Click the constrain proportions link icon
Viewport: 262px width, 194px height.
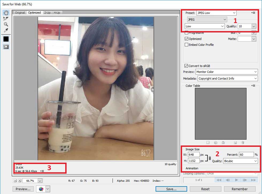210,158
